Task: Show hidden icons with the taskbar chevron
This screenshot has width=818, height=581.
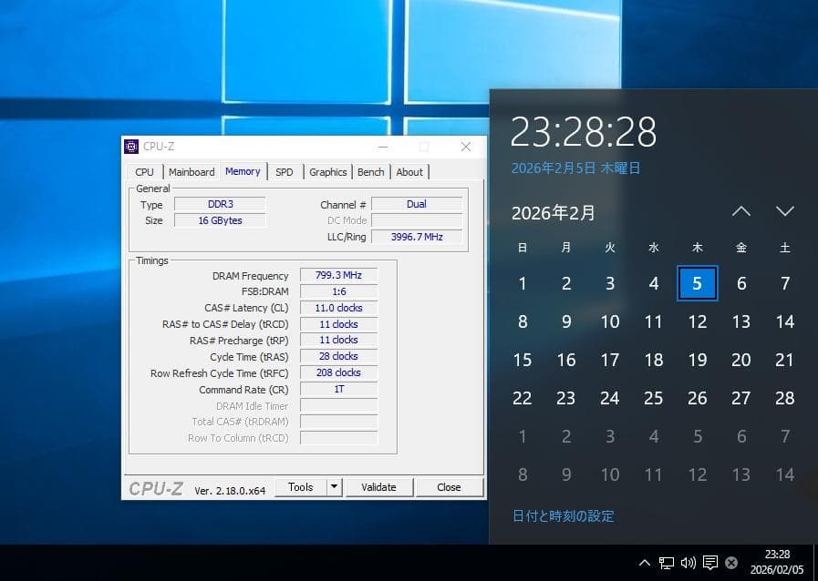Action: pos(645,563)
